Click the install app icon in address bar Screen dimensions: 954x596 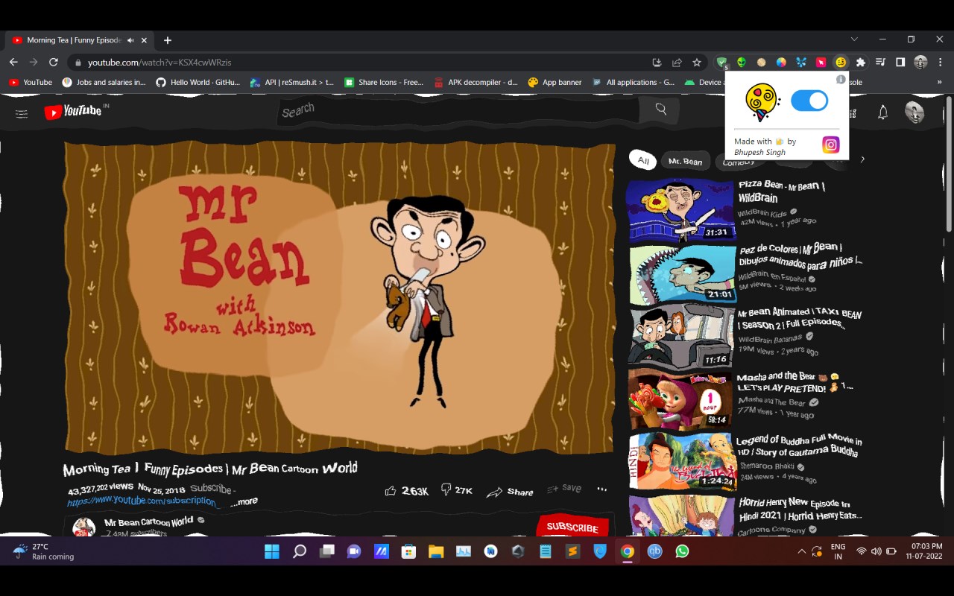pyautogui.click(x=657, y=63)
